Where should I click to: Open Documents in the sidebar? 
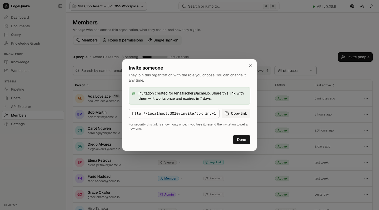(x=33, y=26)
